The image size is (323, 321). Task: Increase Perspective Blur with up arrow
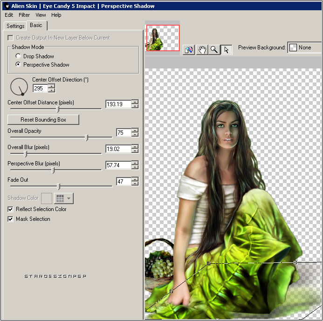(x=135, y=163)
